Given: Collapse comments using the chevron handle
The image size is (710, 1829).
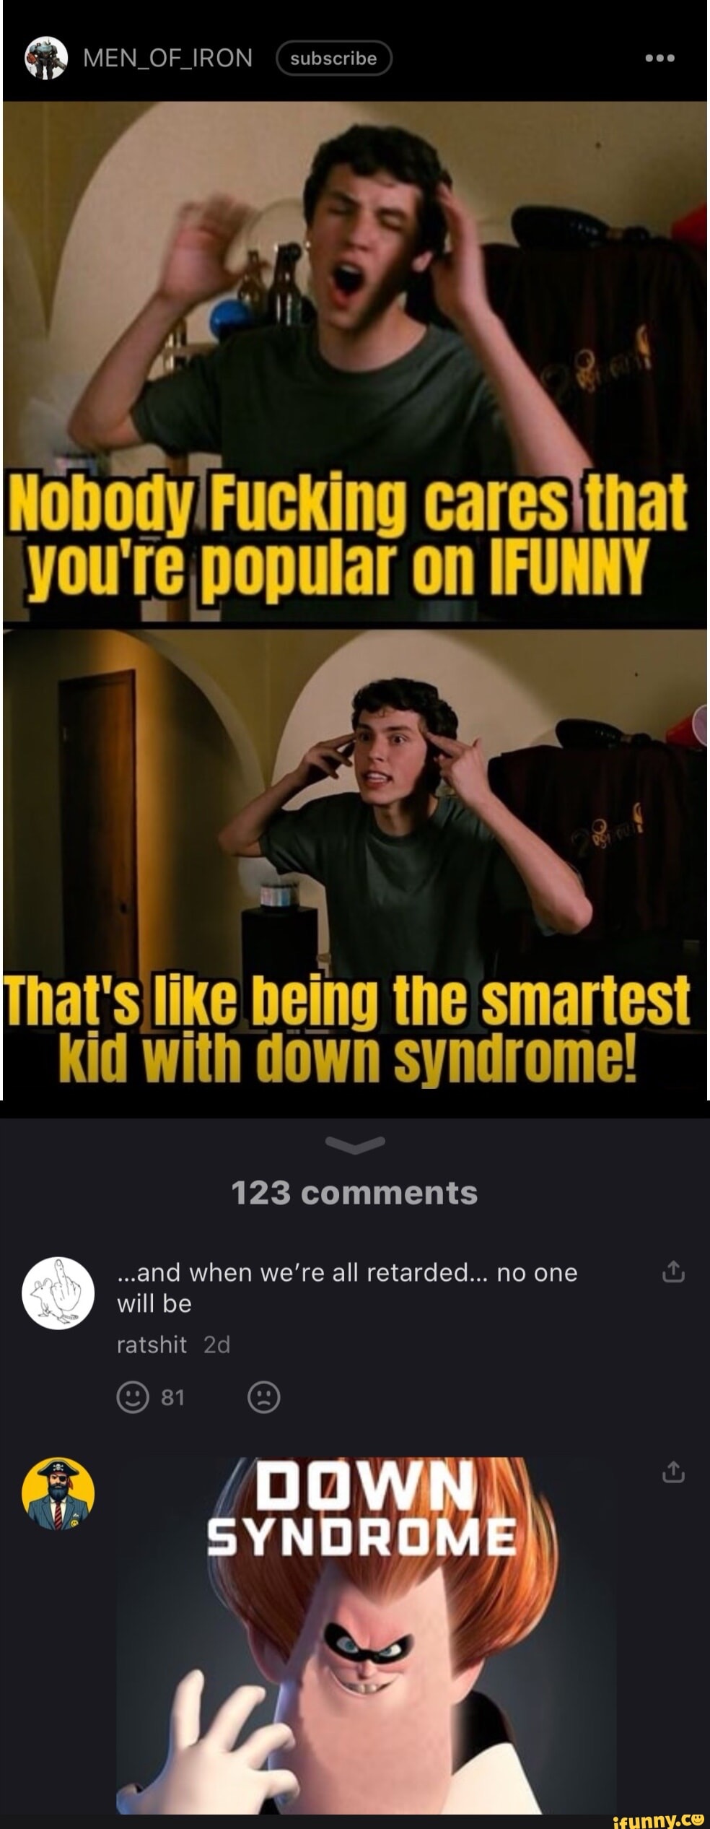Looking at the screenshot, I should (x=355, y=1144).
